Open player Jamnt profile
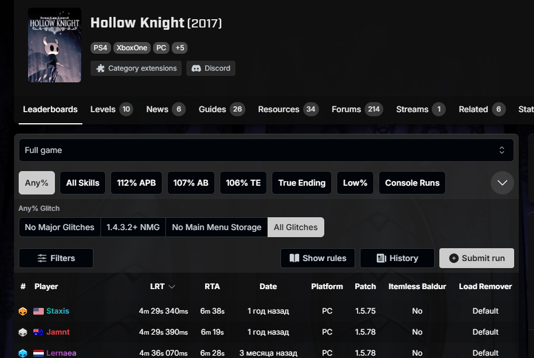This screenshot has height=358, width=534. pos(58,332)
